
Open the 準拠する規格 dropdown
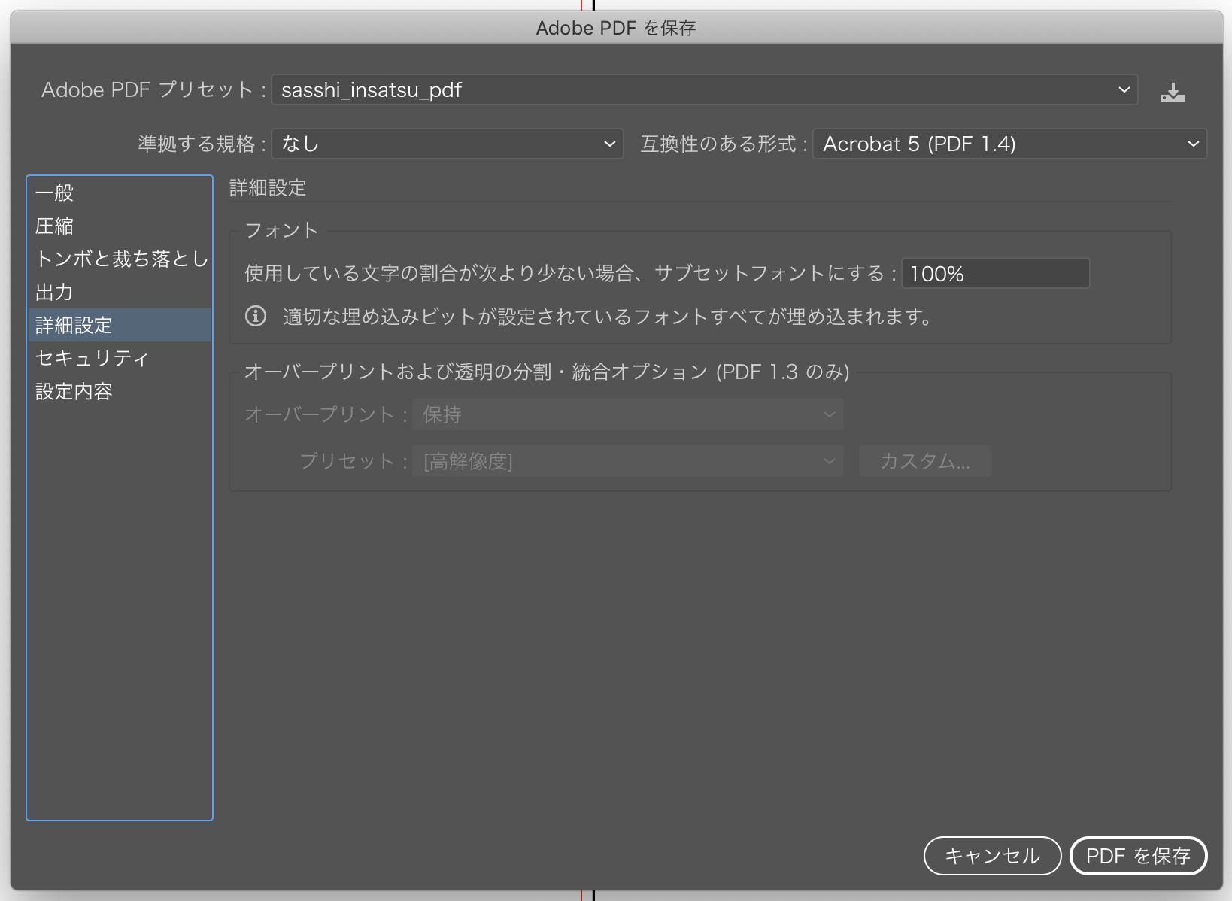(x=447, y=144)
